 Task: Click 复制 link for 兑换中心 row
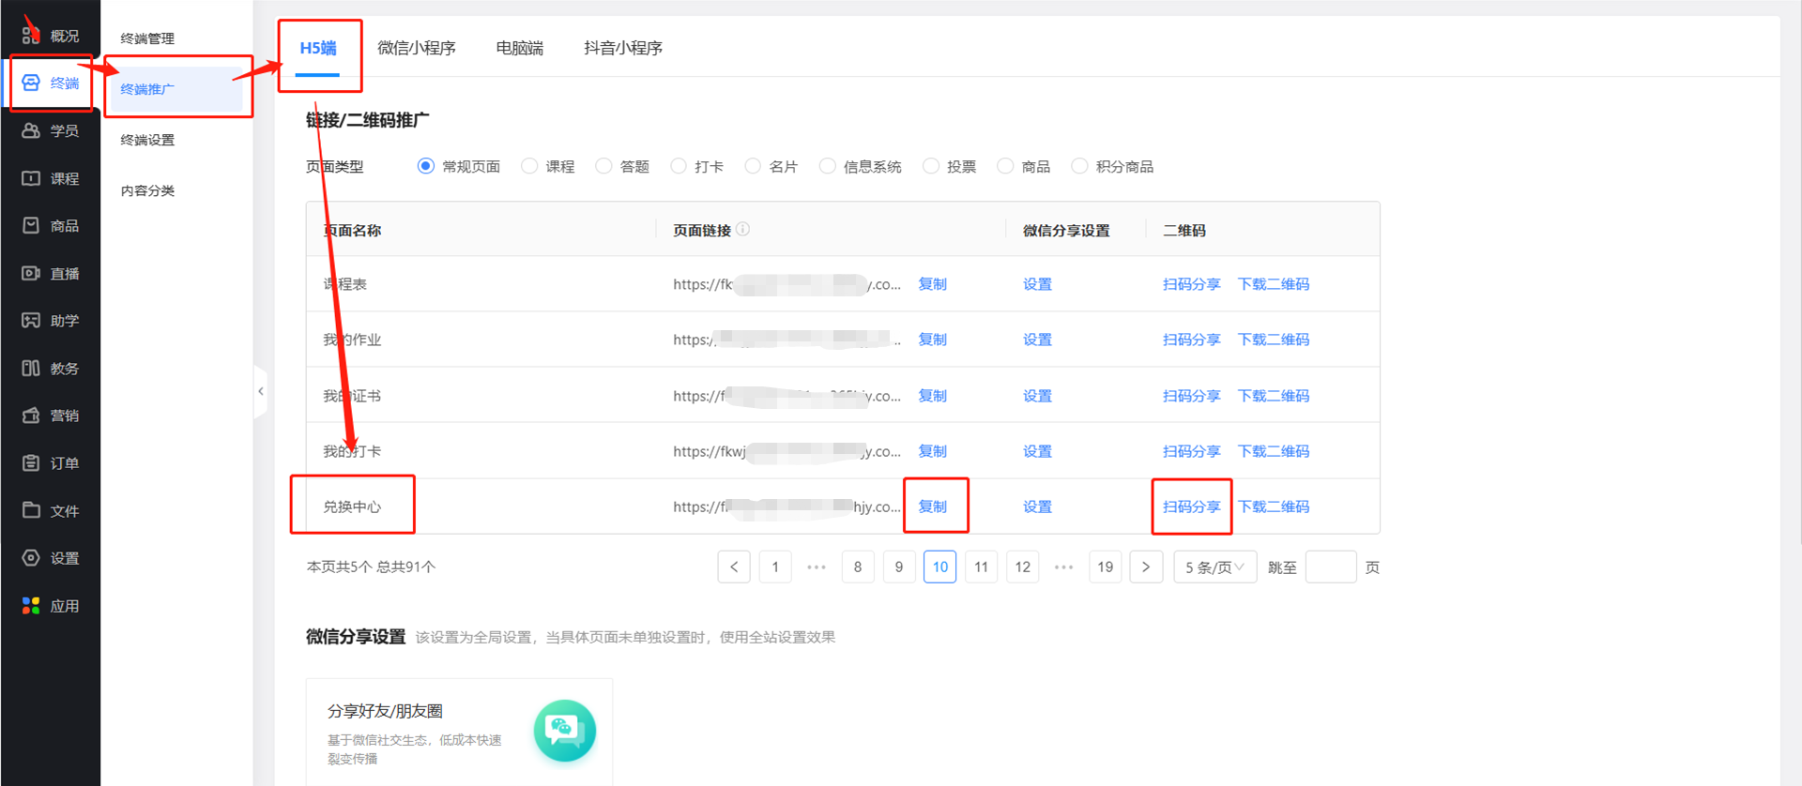tap(932, 506)
